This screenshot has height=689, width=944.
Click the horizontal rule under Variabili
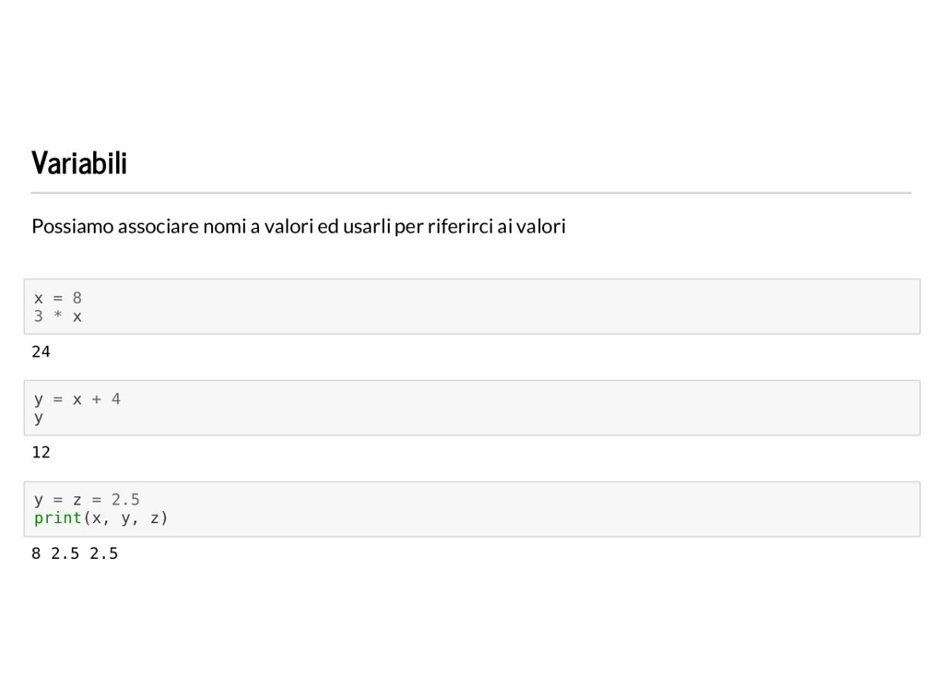(x=471, y=193)
